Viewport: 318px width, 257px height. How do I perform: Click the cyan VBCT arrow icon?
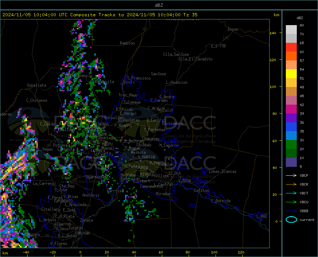(291, 193)
